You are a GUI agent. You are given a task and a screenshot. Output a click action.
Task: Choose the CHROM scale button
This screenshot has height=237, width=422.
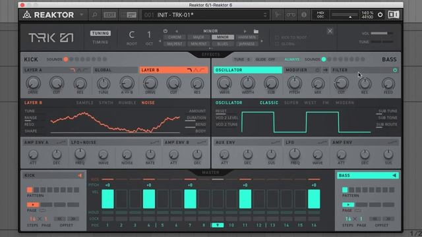pos(174,37)
